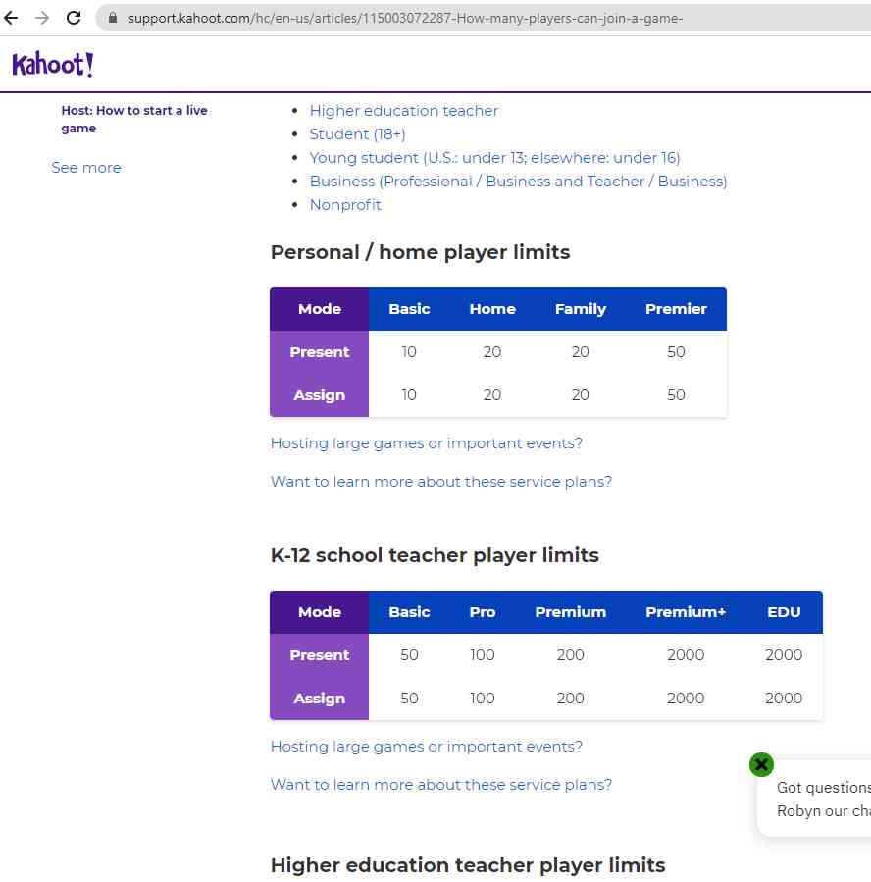Open Hosting large games link under Personal table
The width and height of the screenshot is (871, 882).
(426, 443)
